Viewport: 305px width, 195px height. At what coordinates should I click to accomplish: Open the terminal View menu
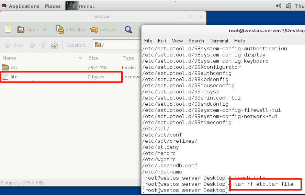point(177,41)
